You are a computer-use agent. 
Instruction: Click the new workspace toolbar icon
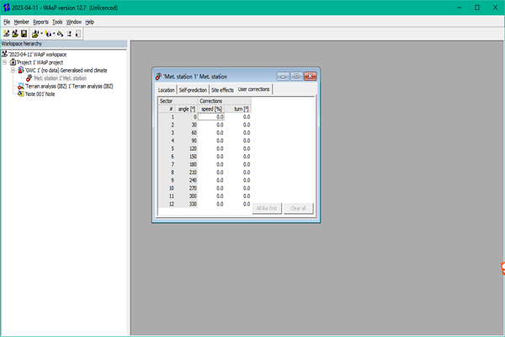click(6, 34)
